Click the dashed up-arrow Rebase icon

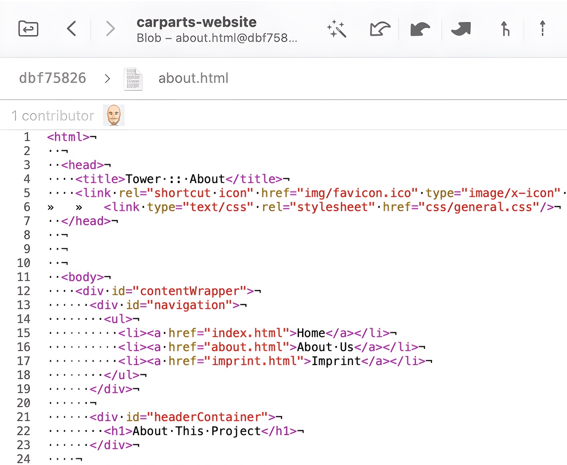tap(542, 29)
